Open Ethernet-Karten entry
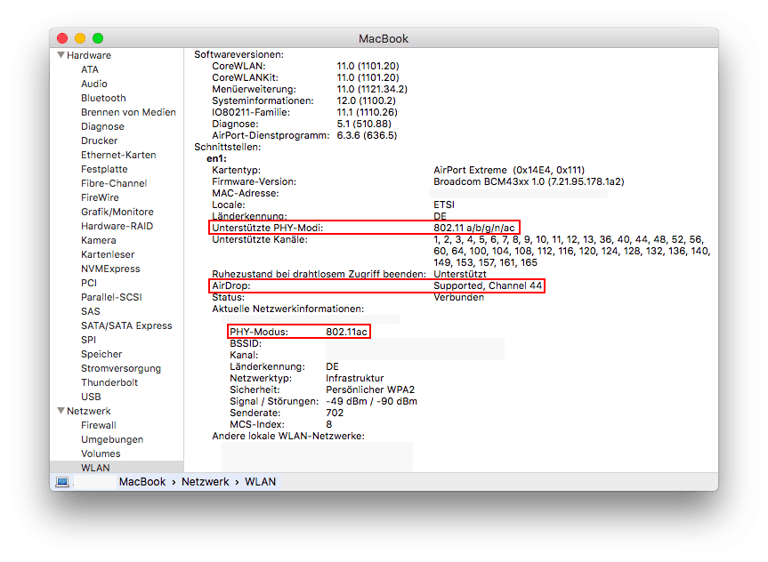Viewport: 768px width, 562px height. 118,155
